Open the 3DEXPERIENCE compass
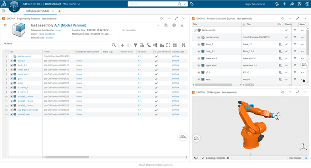Screen dimensions: 311x168 [14, 6]
